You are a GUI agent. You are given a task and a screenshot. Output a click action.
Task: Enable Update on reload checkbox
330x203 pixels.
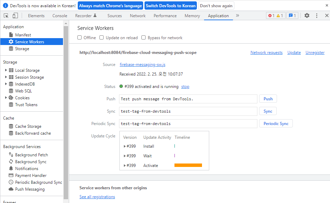[x=102, y=37]
